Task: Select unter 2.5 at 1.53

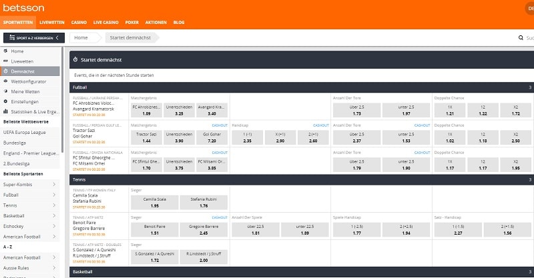Action: 406,137
